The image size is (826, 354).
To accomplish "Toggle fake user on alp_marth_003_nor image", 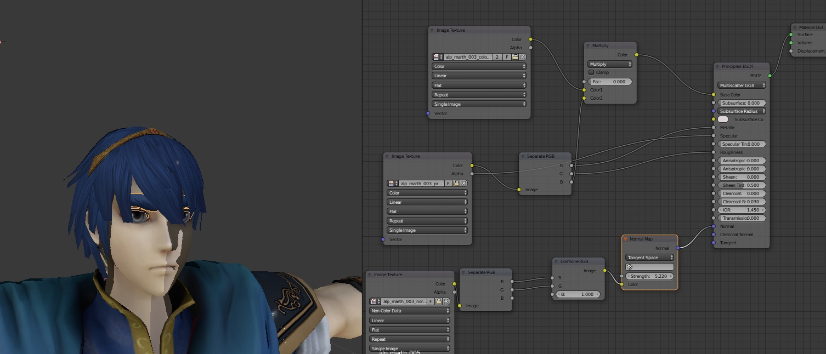I will 431,301.
